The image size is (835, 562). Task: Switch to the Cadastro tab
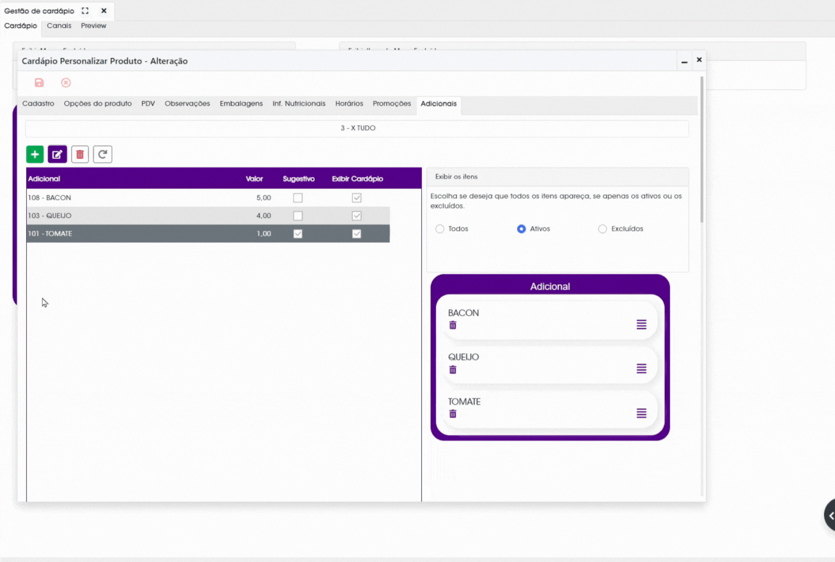[38, 103]
